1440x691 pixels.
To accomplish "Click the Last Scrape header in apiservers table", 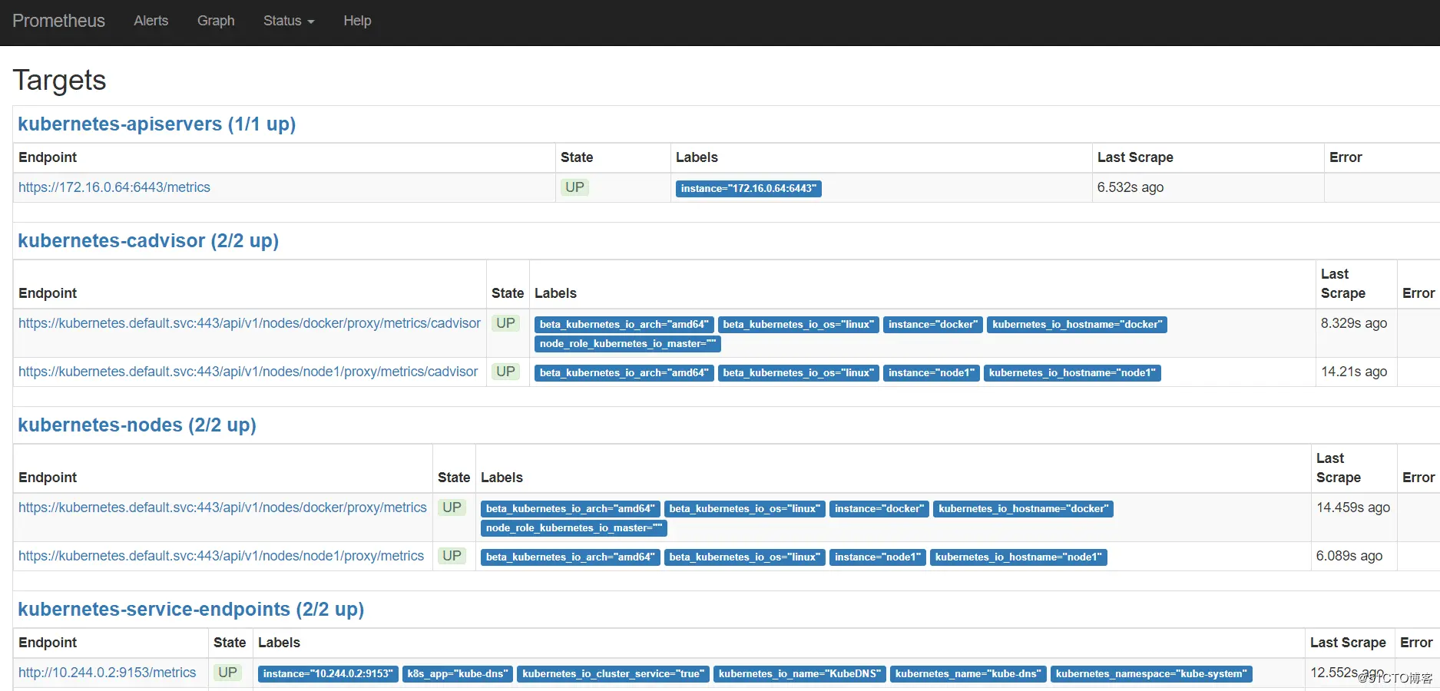I will (1135, 157).
